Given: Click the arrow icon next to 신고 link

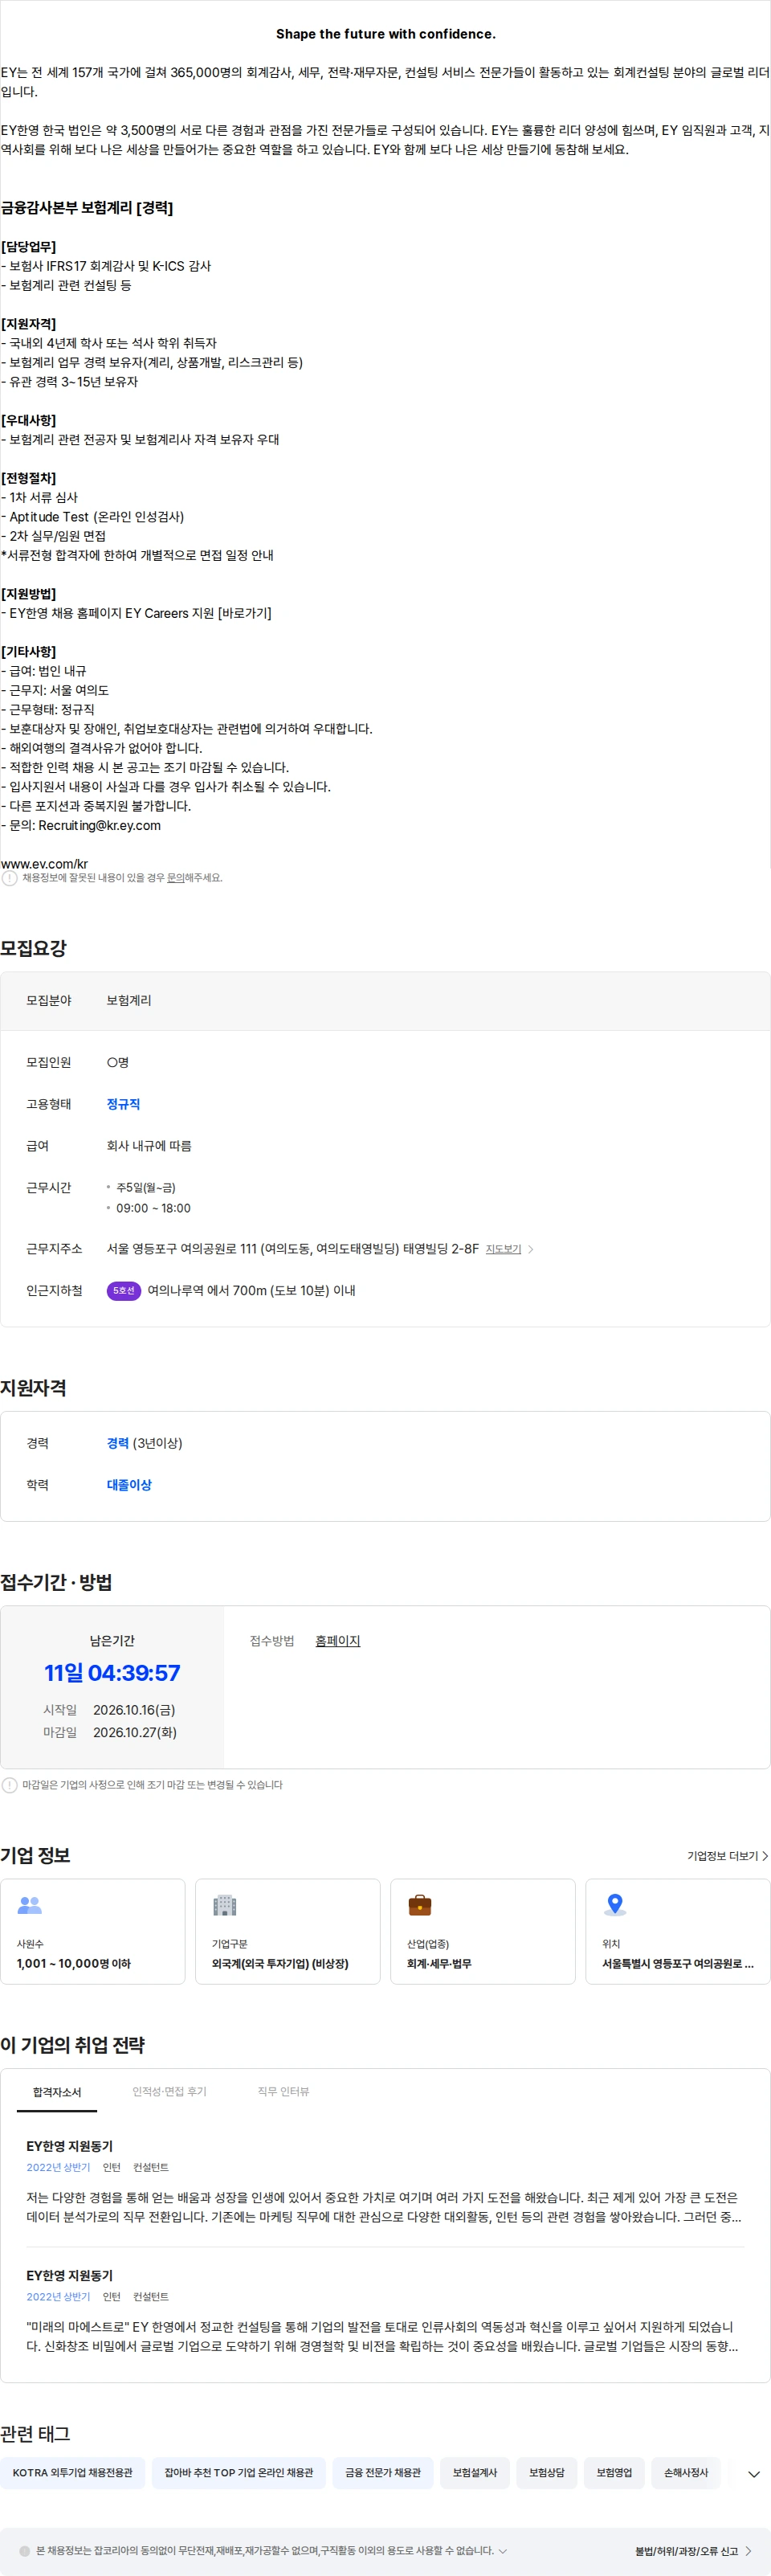Looking at the screenshot, I should 748,2551.
